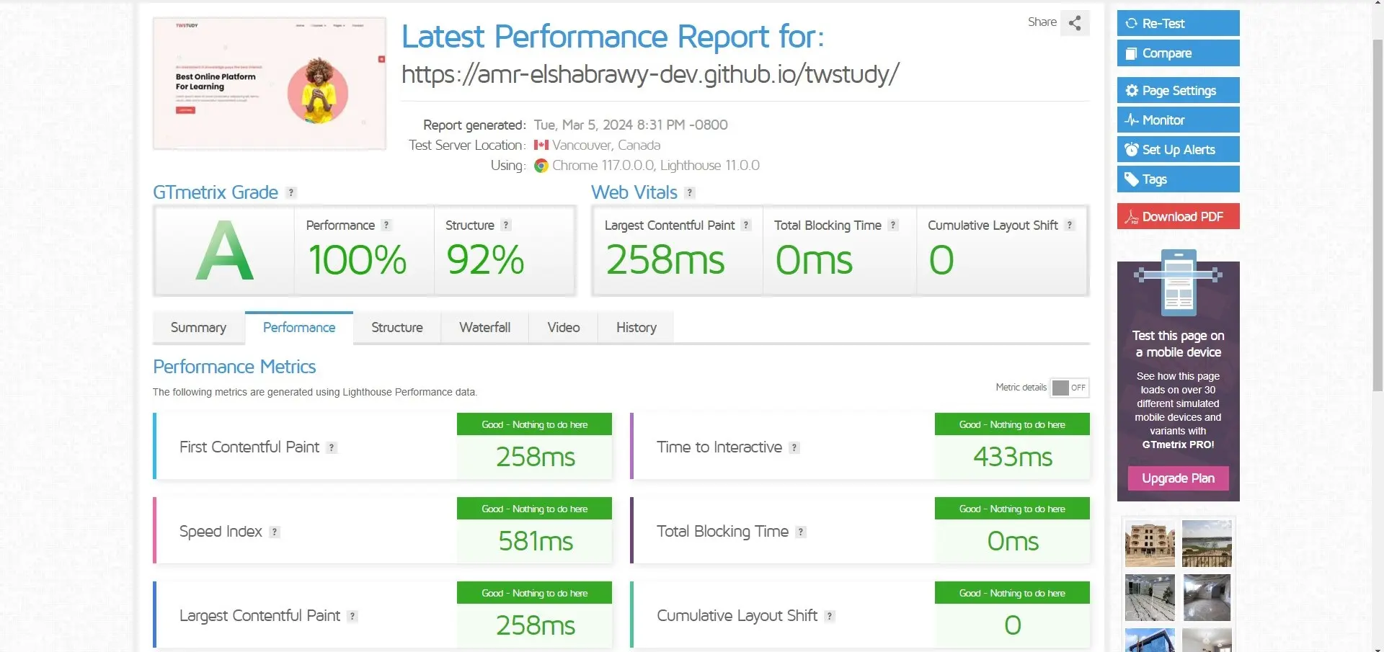This screenshot has height=652, width=1384.
Task: Click help icon beside First Contentful Paint
Action: 332,447
